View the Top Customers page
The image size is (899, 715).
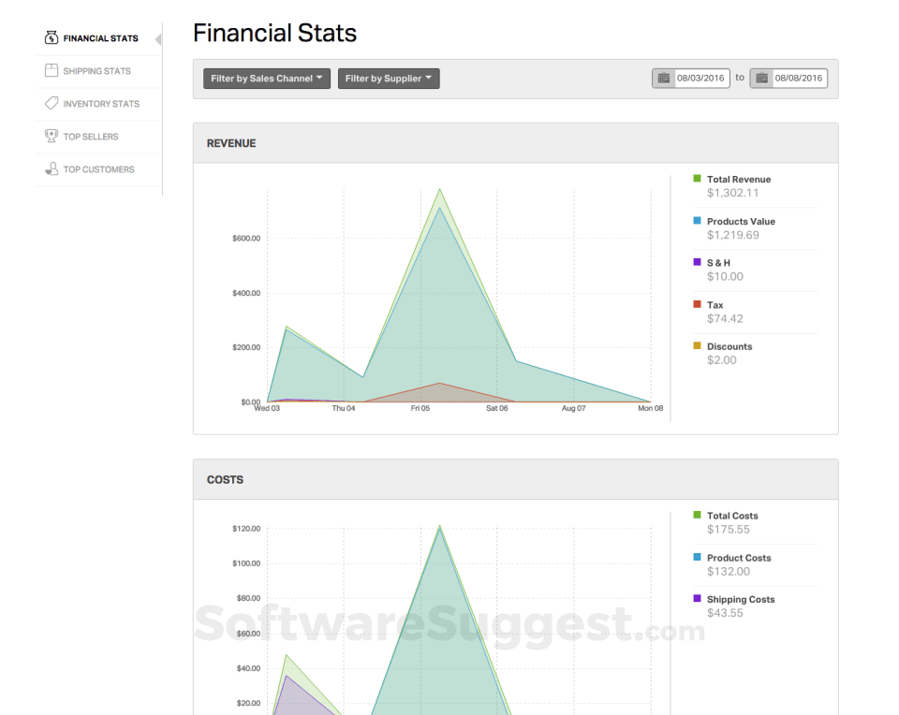point(98,169)
